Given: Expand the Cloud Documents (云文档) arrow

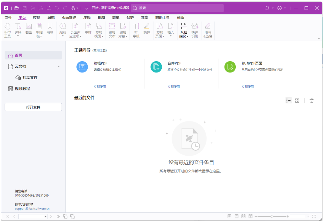Looking at the screenshot, I should pyautogui.click(x=59, y=66).
